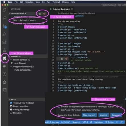Screen dimensions: 127x126
Task: Open the Apple menu
Action: tap(4, 2)
